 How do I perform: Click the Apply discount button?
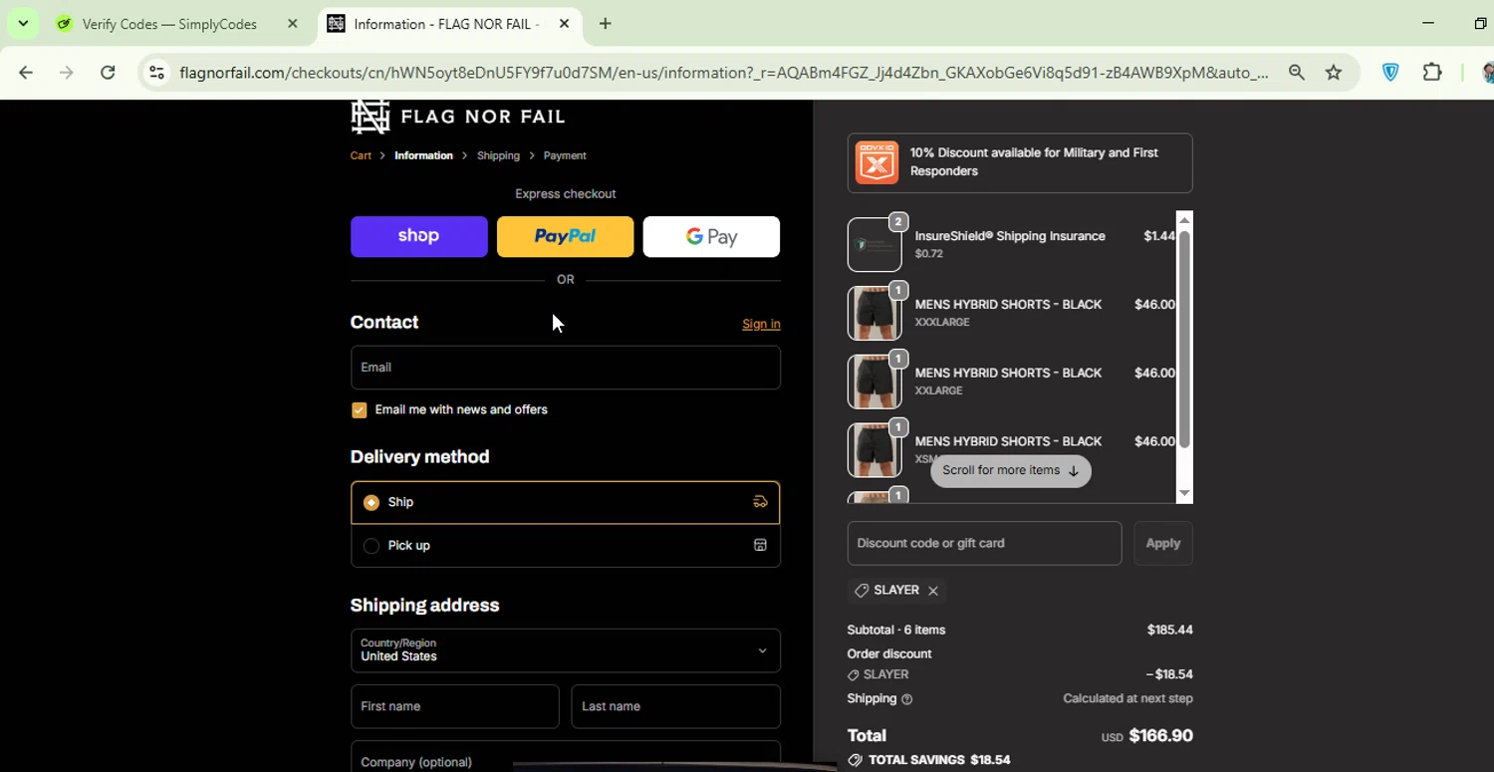1162,543
